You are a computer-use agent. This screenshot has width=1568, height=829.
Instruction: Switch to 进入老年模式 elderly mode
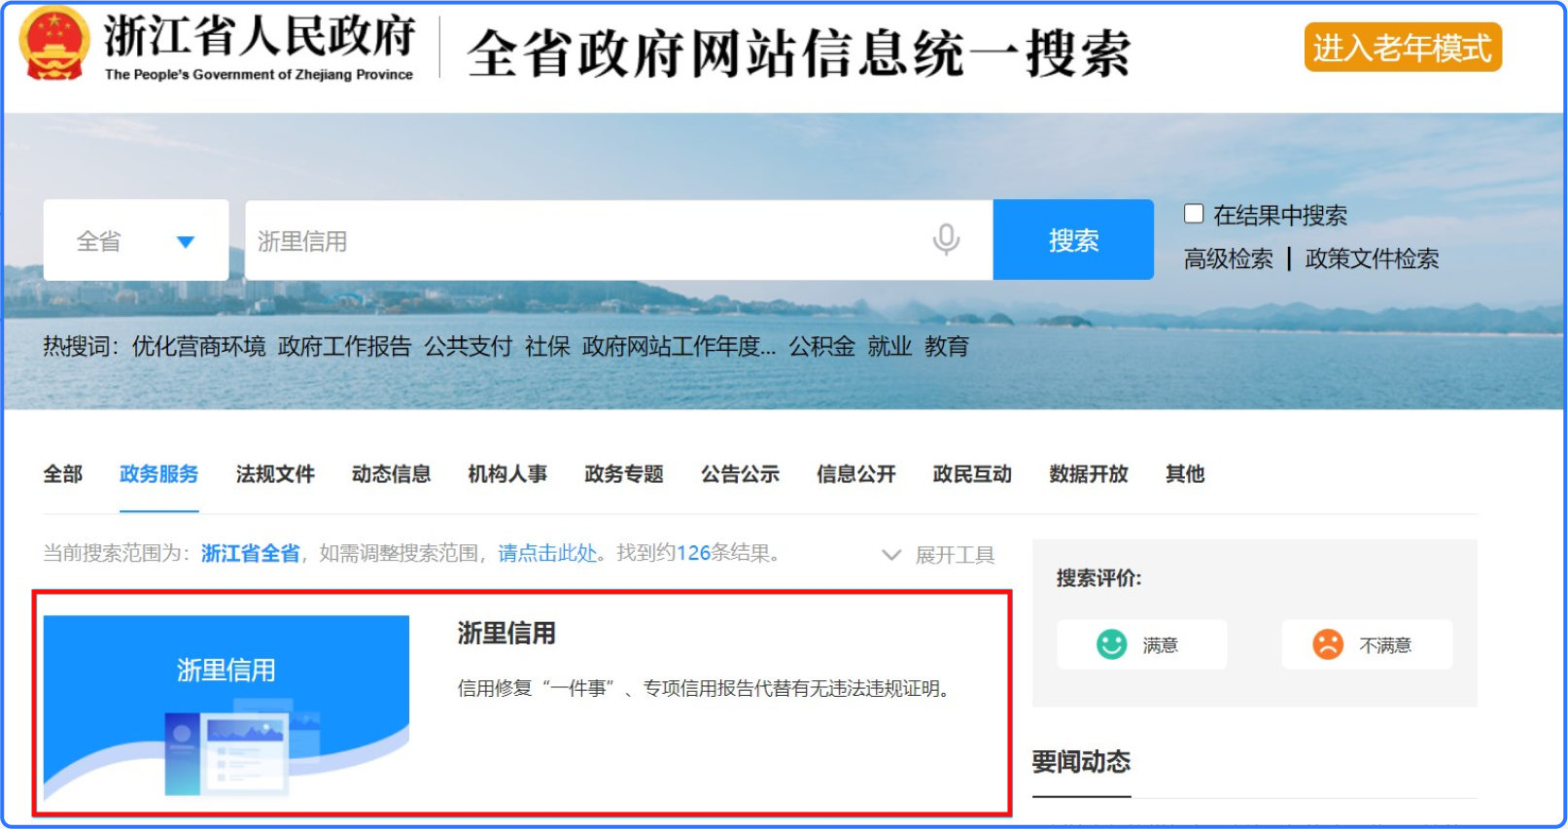pos(1403,48)
